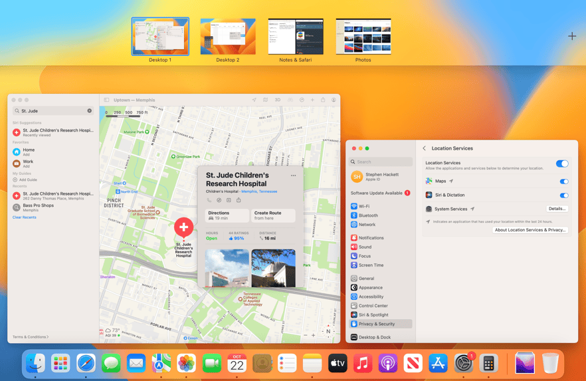Screen dimensions: 586x381
Task: Go back from Location Services pane
Action: [x=424, y=148]
